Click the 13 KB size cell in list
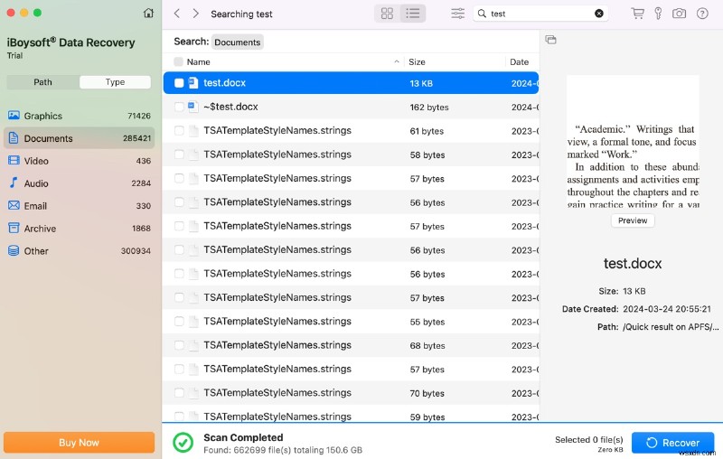723x459 pixels. click(421, 83)
